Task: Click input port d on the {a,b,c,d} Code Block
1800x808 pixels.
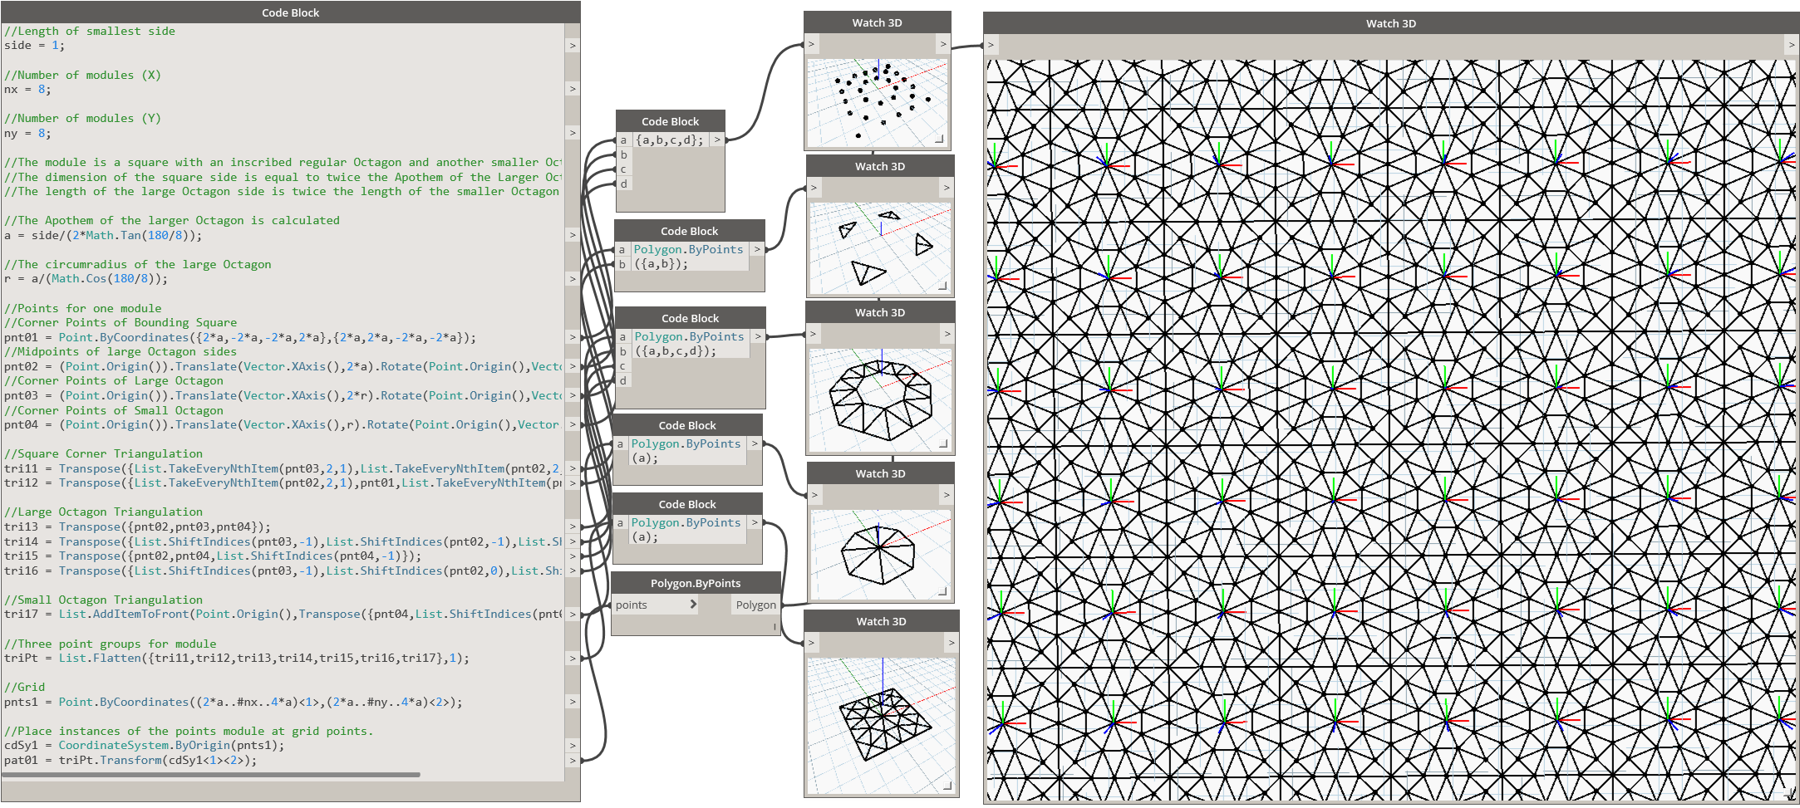Action: pos(623,184)
